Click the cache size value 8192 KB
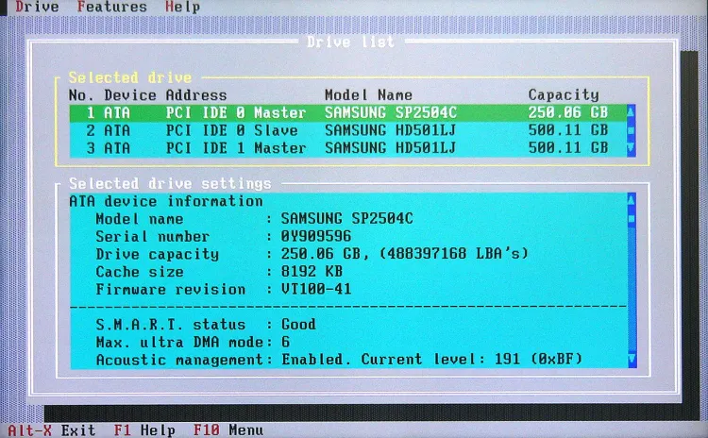The width and height of the screenshot is (708, 438). tap(312, 271)
